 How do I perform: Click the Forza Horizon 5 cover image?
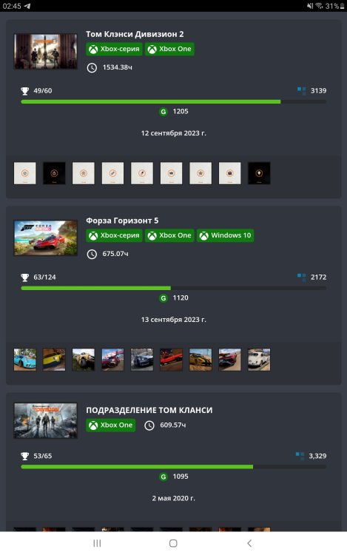[x=46, y=238]
